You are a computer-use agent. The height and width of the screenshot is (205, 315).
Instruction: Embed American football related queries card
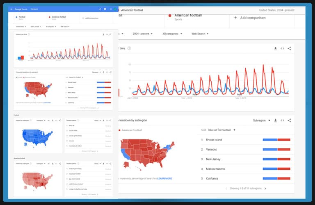(x=107, y=164)
